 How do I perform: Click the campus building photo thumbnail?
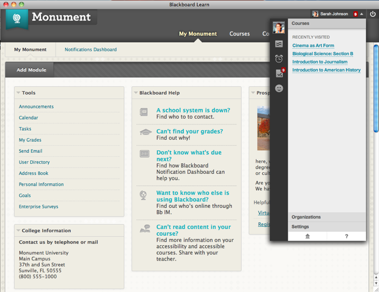264,128
